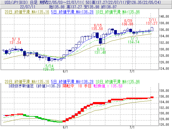
Task: Click lower chart 5日 終値平滑 MA=136.28 legend
Action: 72,82
